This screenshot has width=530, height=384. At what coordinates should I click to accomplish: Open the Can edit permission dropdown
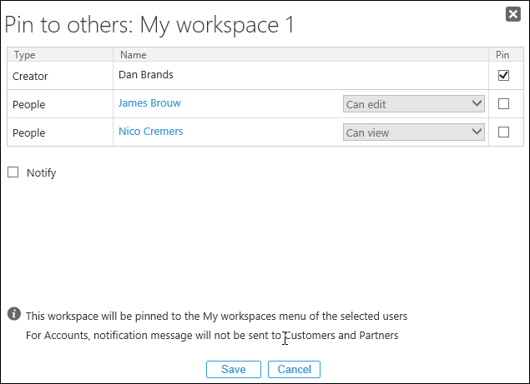[x=414, y=104]
